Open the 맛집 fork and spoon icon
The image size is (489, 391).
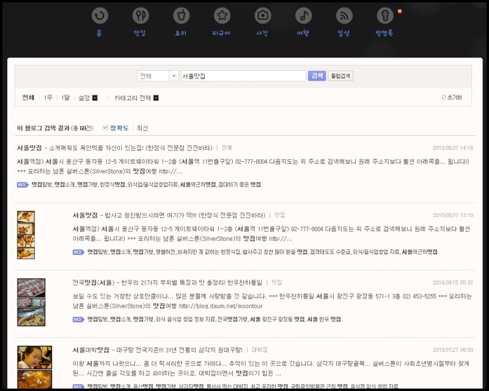point(141,16)
